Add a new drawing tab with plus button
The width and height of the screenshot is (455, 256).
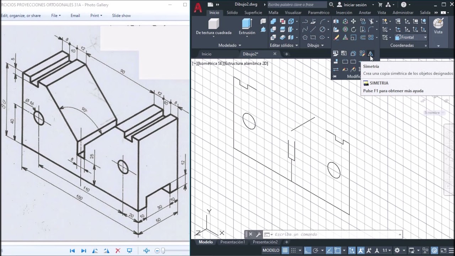click(287, 54)
